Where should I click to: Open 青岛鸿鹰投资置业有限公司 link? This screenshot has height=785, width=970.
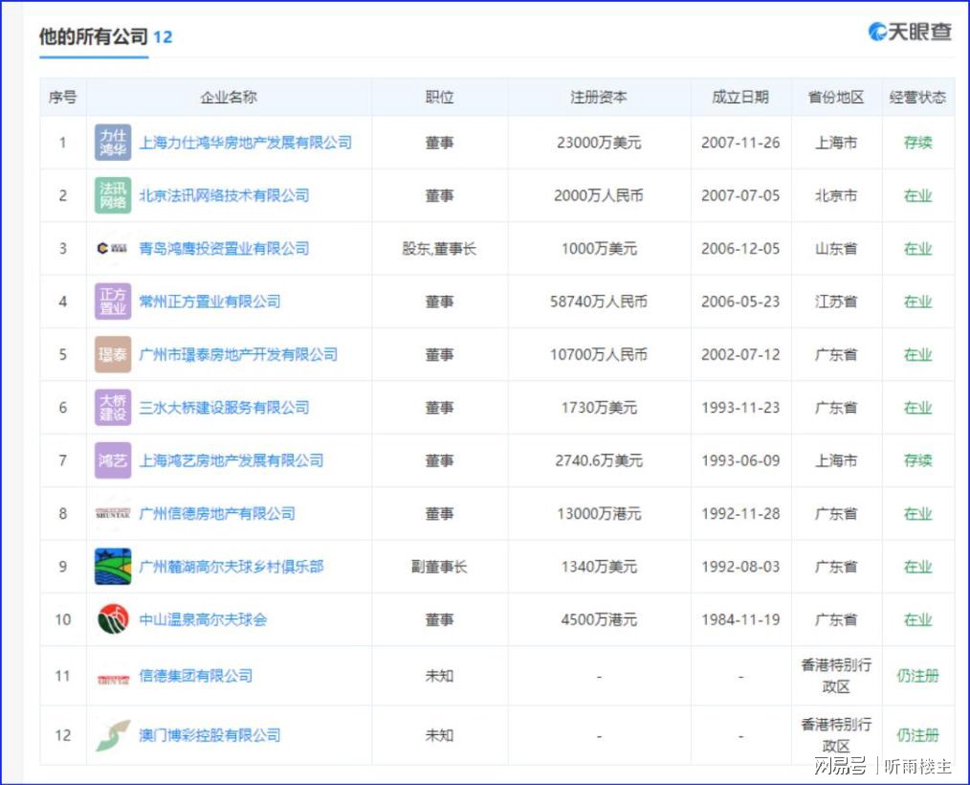coord(224,249)
